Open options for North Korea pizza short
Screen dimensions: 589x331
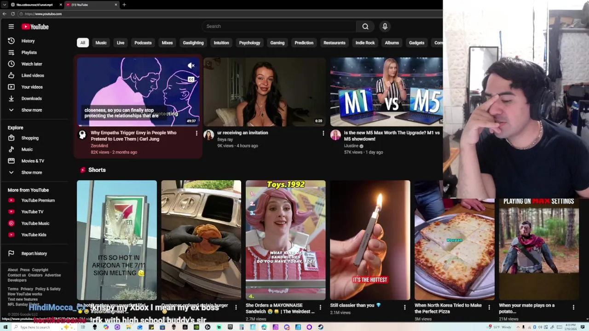[489, 307]
